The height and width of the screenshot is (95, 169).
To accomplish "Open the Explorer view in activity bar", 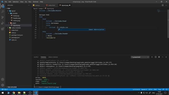I will pos(3,6).
